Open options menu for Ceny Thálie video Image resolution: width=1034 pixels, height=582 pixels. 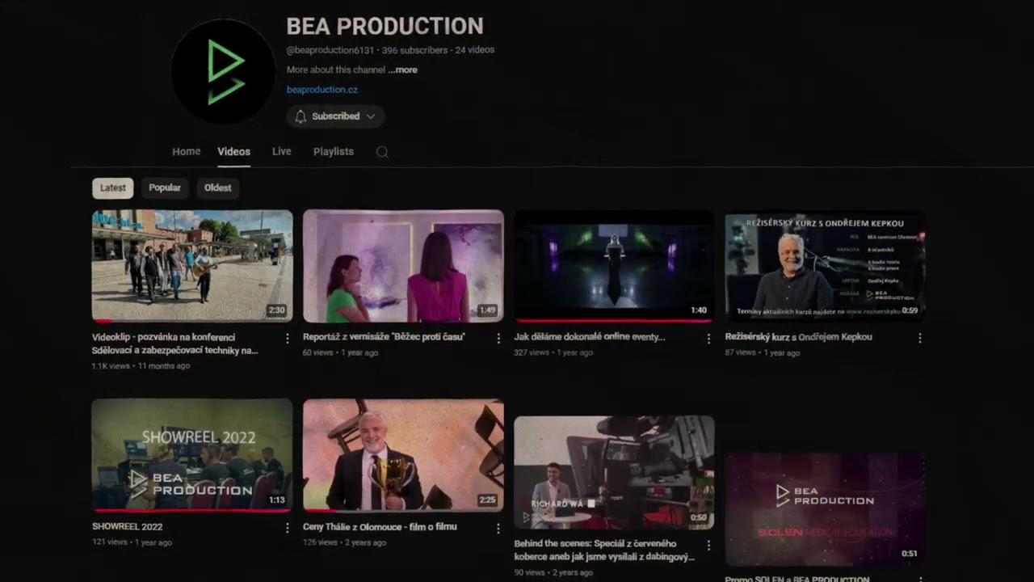[498, 528]
